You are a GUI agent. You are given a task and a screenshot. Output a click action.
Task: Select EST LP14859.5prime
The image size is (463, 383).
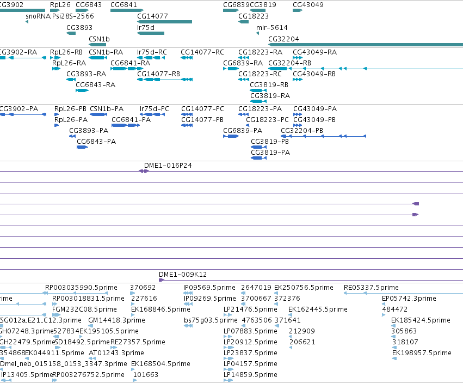pos(250,375)
